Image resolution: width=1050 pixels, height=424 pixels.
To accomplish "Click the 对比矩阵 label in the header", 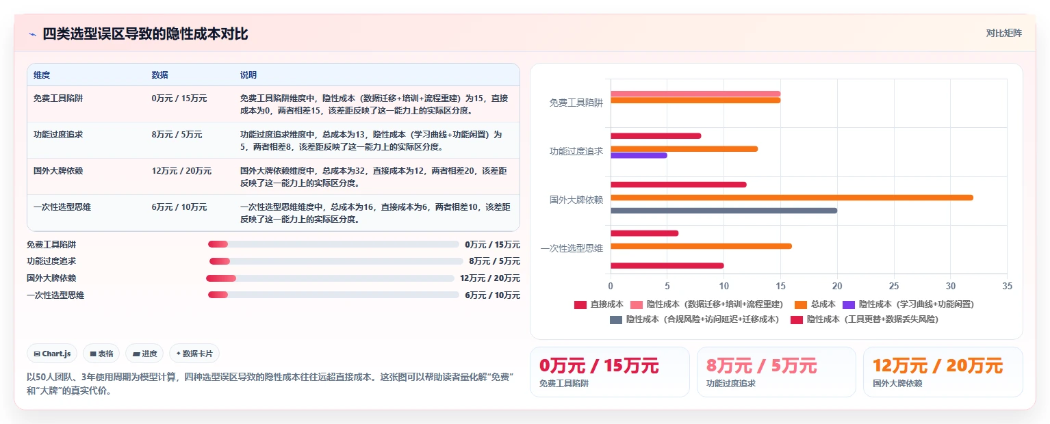I will point(1003,34).
